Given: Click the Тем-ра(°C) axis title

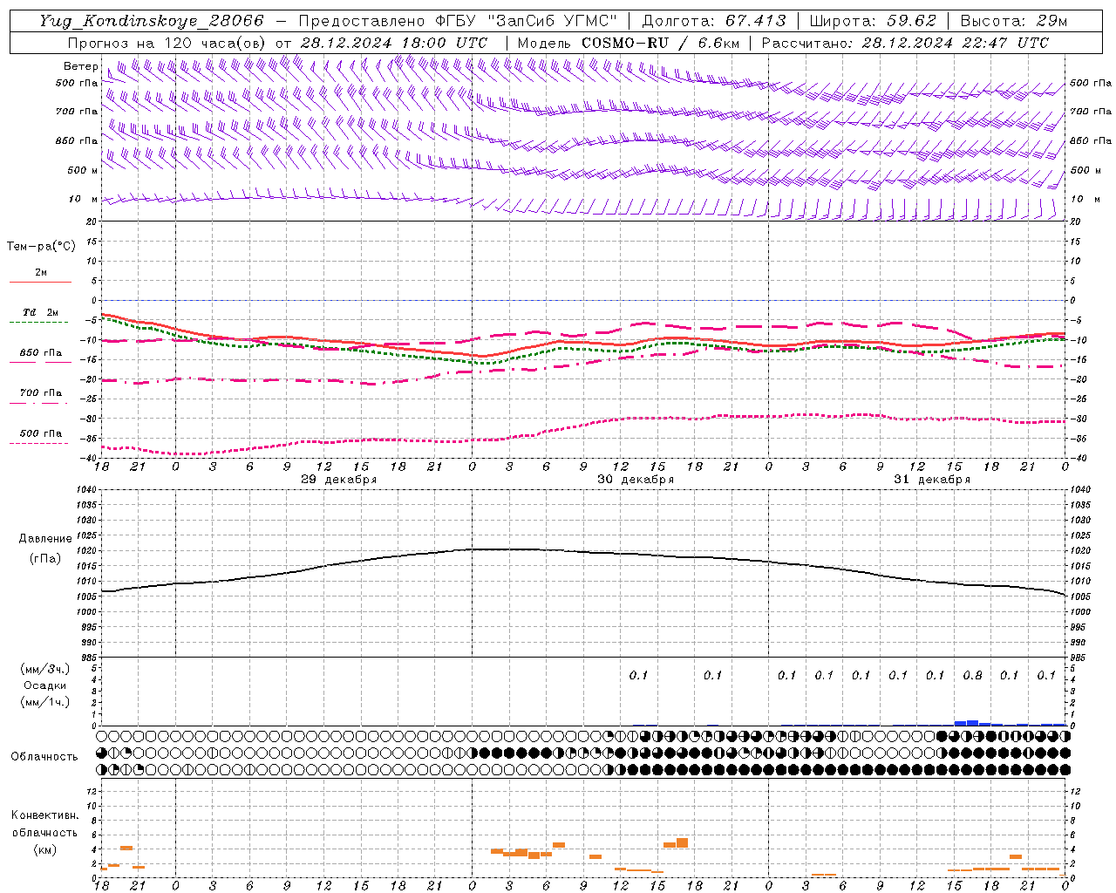Looking at the screenshot, I should (41, 247).
